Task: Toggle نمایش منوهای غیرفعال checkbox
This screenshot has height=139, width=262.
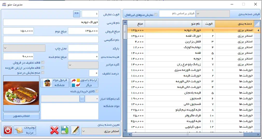Action: [x=156, y=15]
